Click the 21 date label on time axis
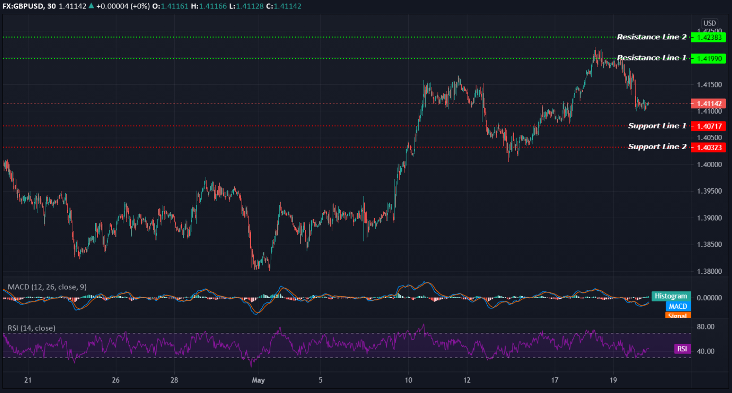 28,380
